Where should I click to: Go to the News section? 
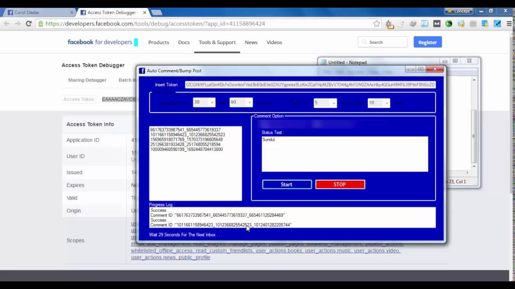click(251, 42)
